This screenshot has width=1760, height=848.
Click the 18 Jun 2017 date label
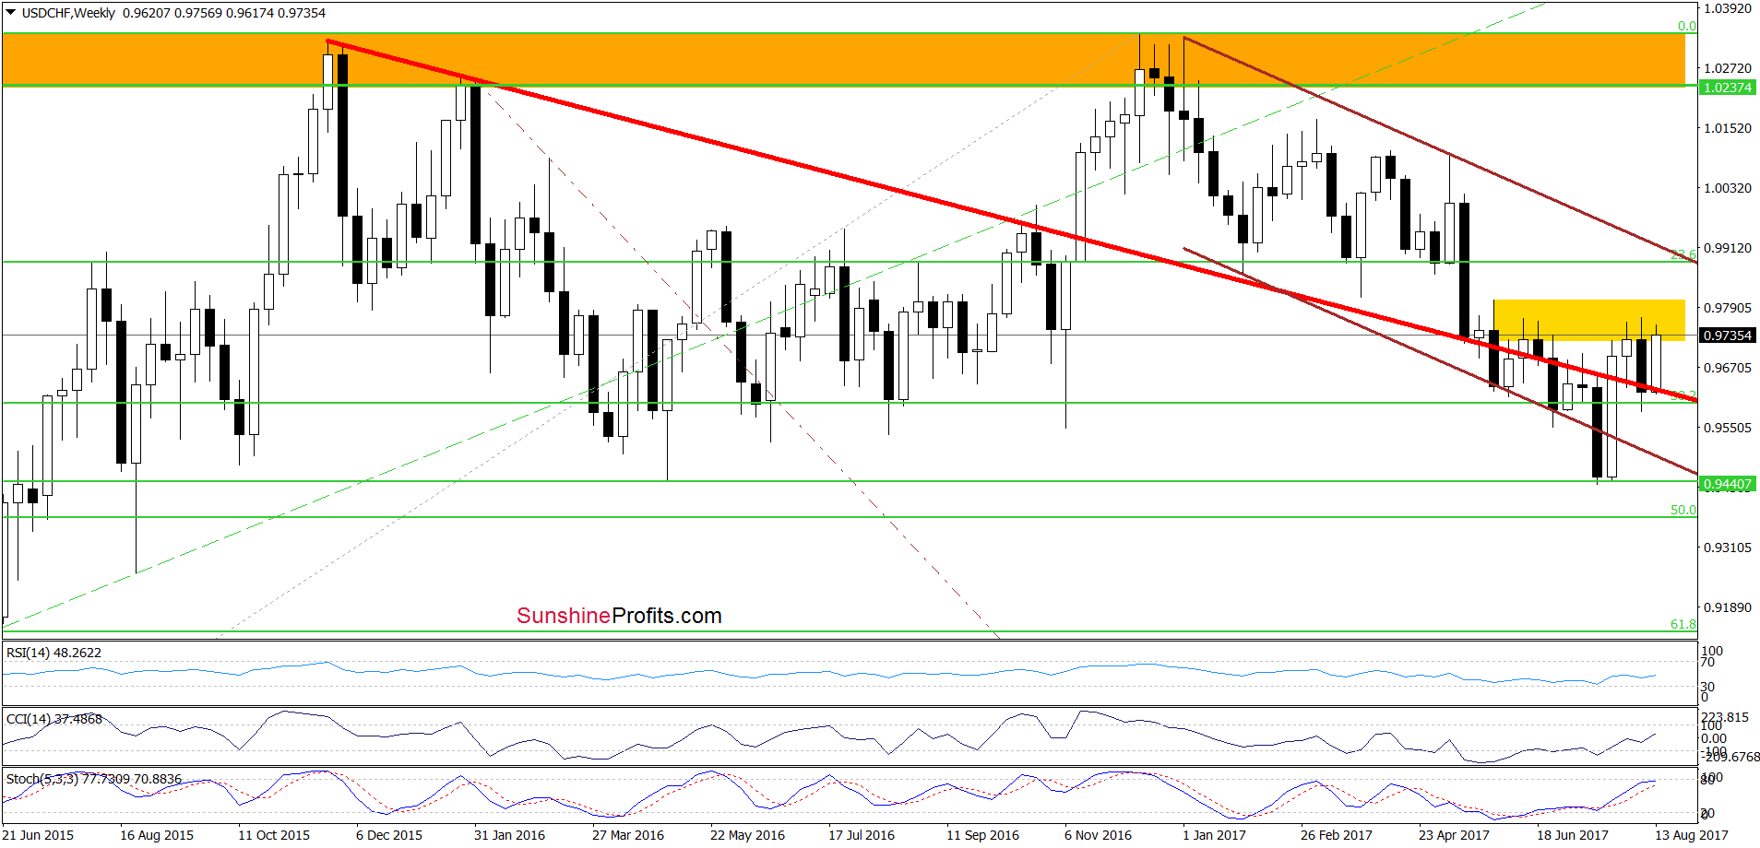click(1572, 835)
